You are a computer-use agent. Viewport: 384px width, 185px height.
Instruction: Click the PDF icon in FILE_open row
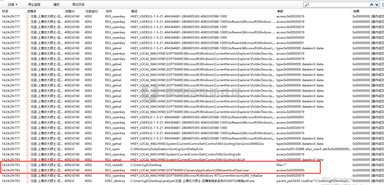[28, 149]
